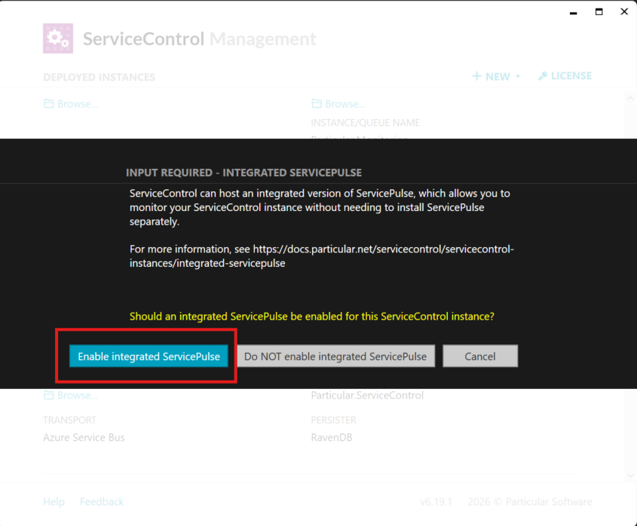This screenshot has width=637, height=526.
Task: Close the ServiceControl Management window
Action: coord(624,12)
